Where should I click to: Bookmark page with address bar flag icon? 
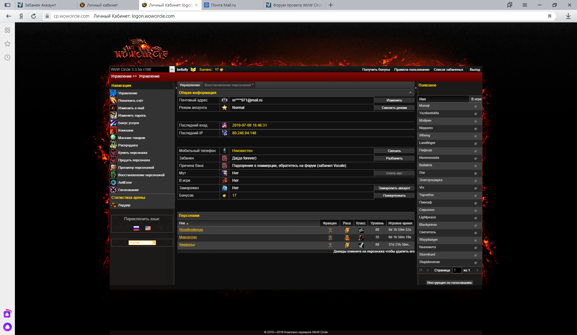pyautogui.click(x=549, y=16)
